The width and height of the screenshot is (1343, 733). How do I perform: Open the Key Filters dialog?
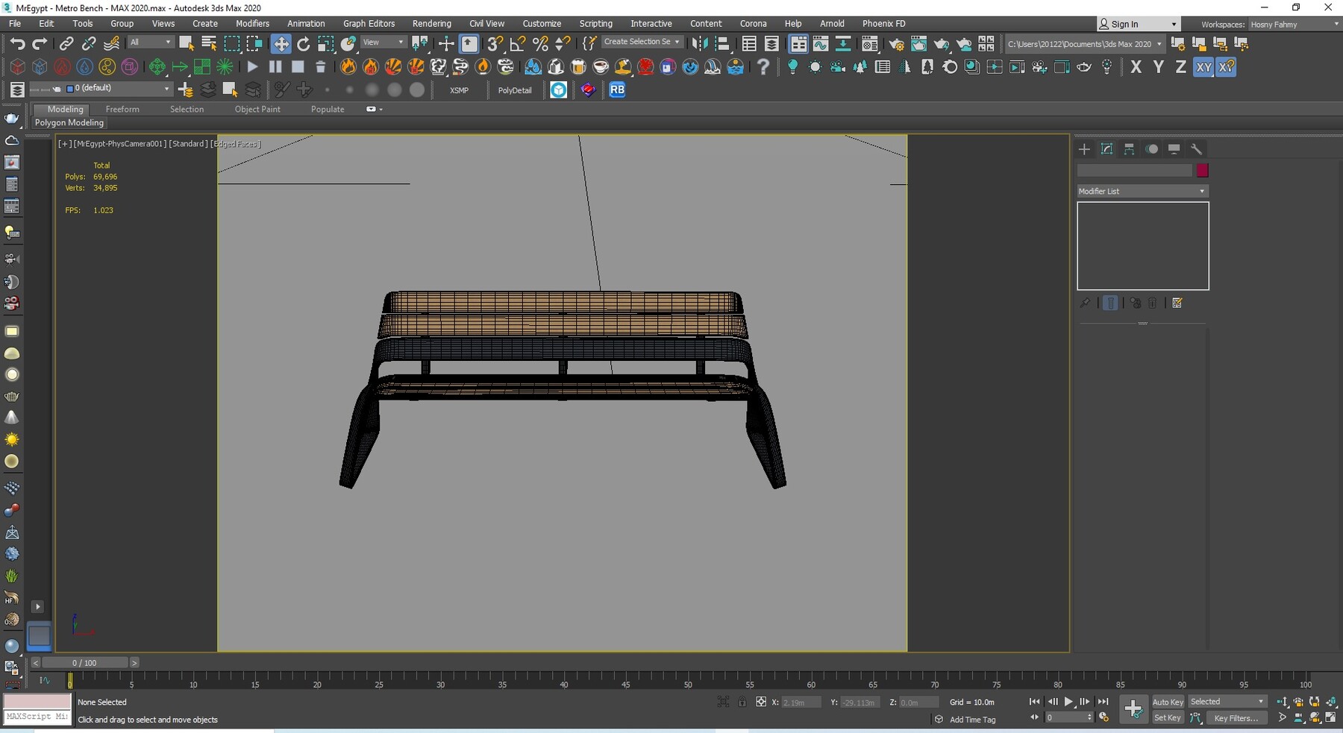click(1236, 718)
